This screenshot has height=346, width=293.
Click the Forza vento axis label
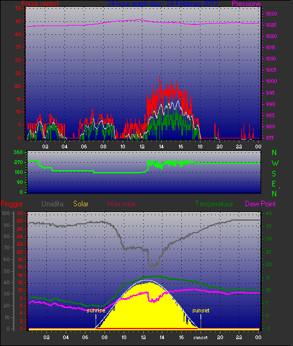(x=40, y=4)
